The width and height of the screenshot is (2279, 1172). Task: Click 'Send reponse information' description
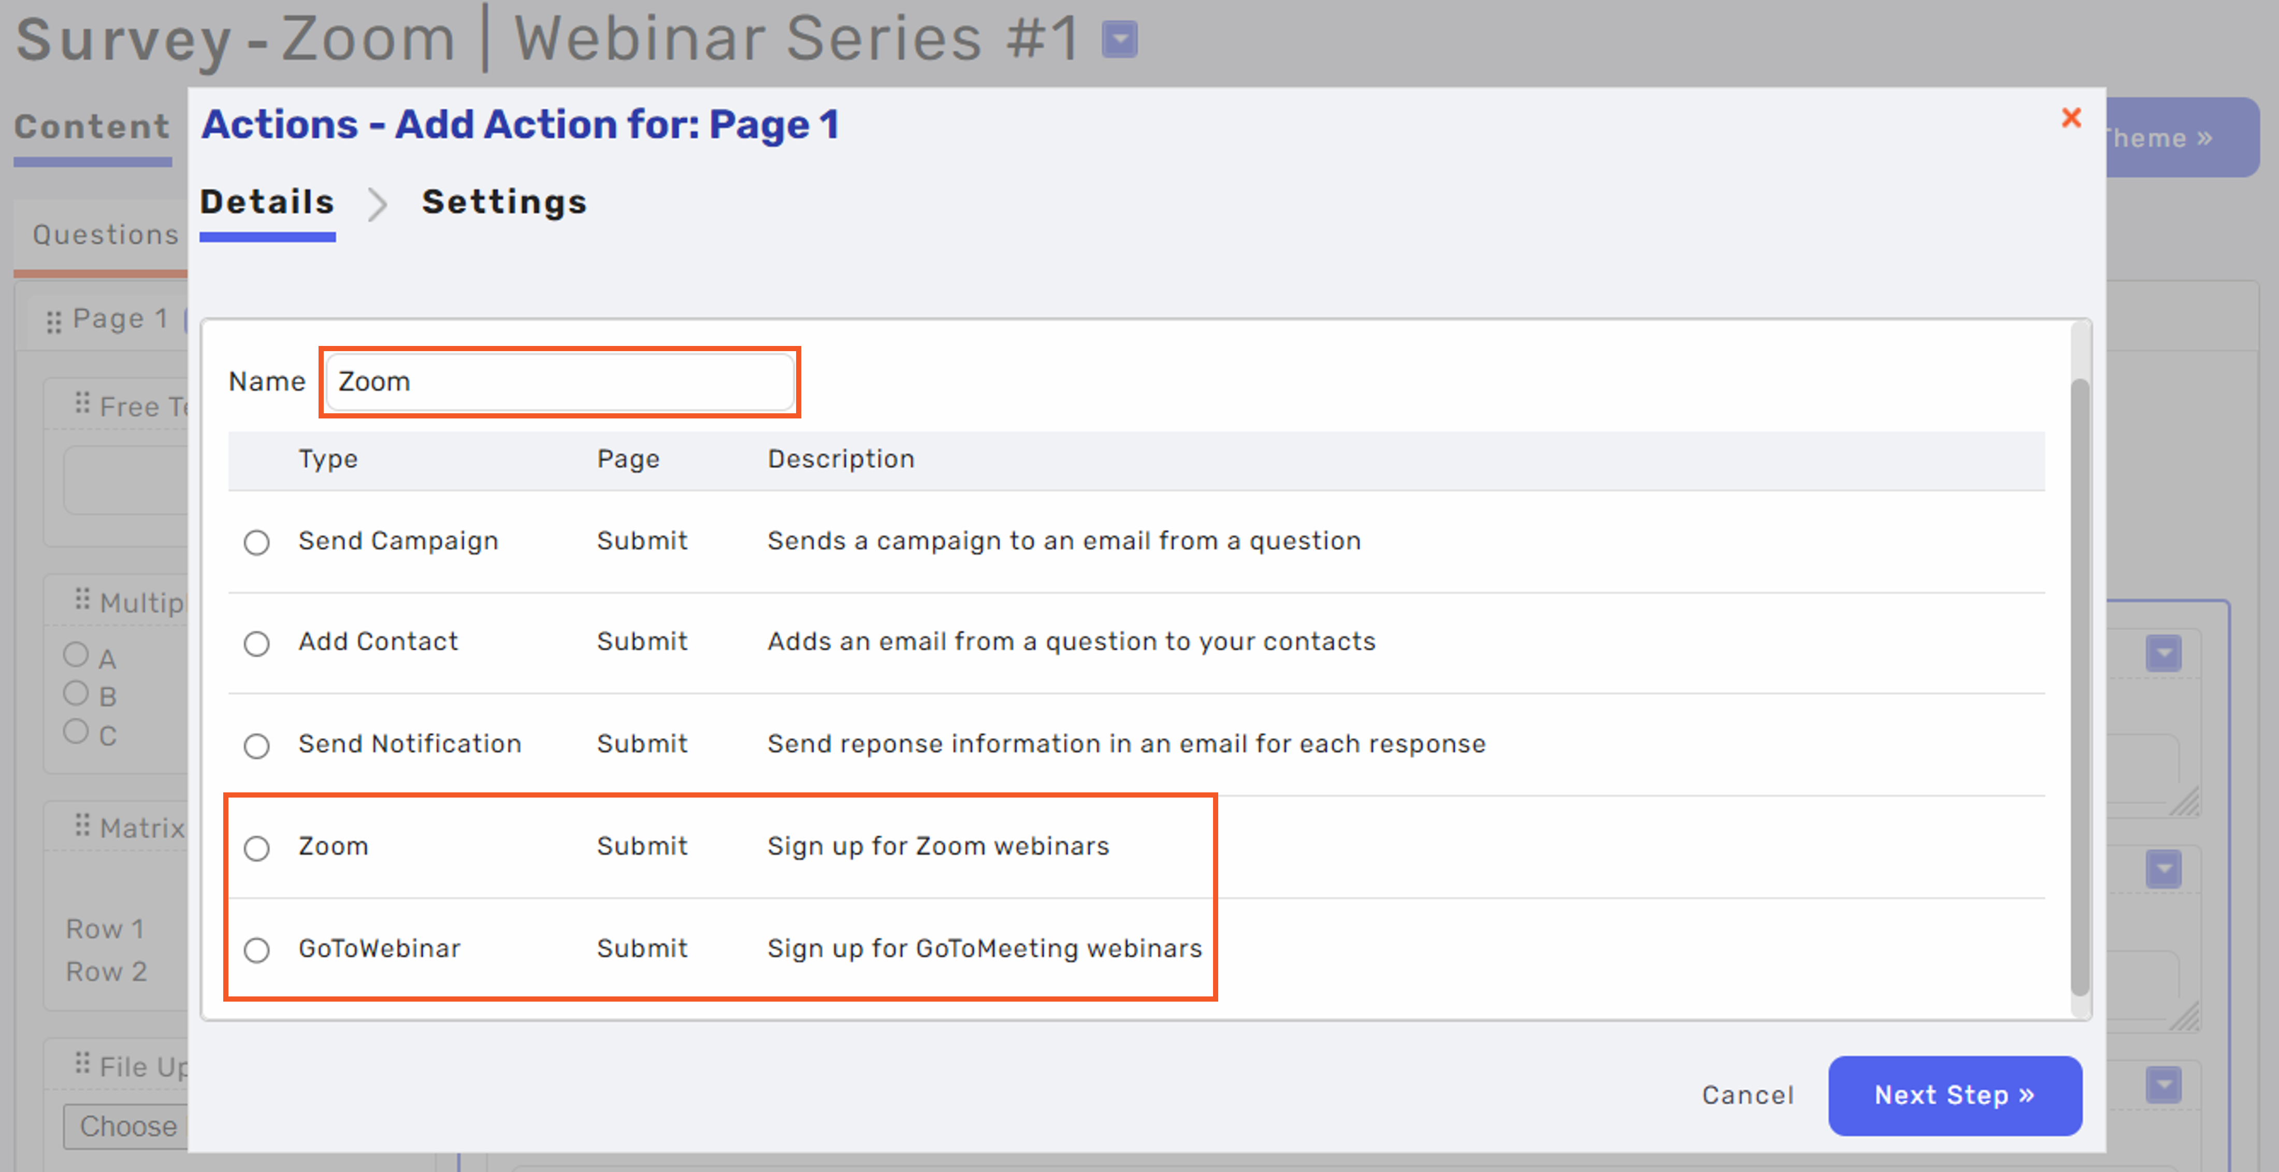click(x=1126, y=744)
